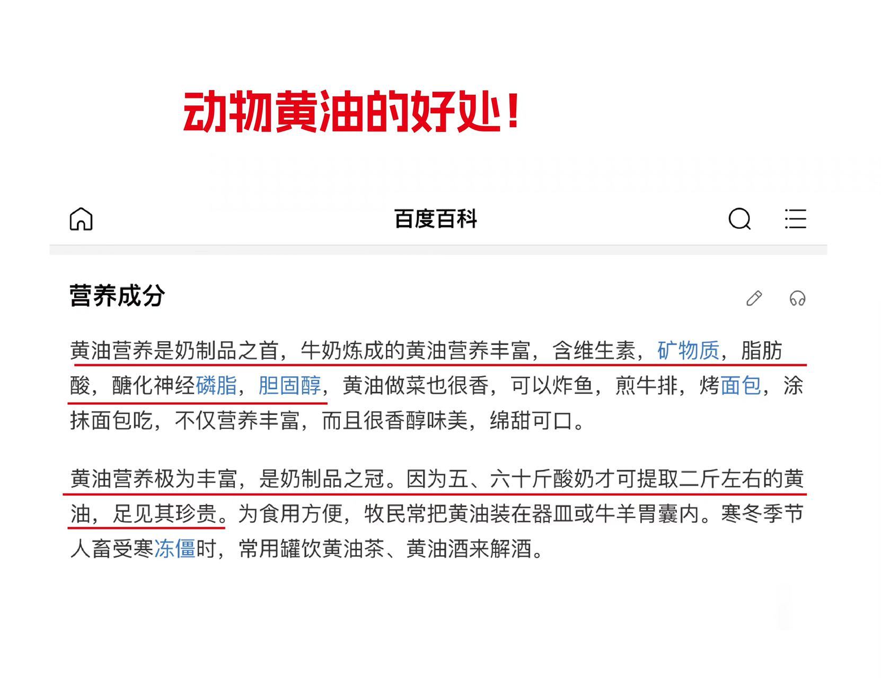
Task: Click the paragraph starting 黄油营养极为丰富
Action: [x=437, y=514]
